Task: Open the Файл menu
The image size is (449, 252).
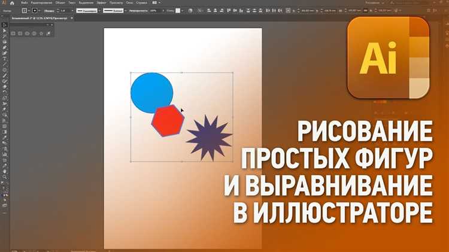Action: pos(25,2)
